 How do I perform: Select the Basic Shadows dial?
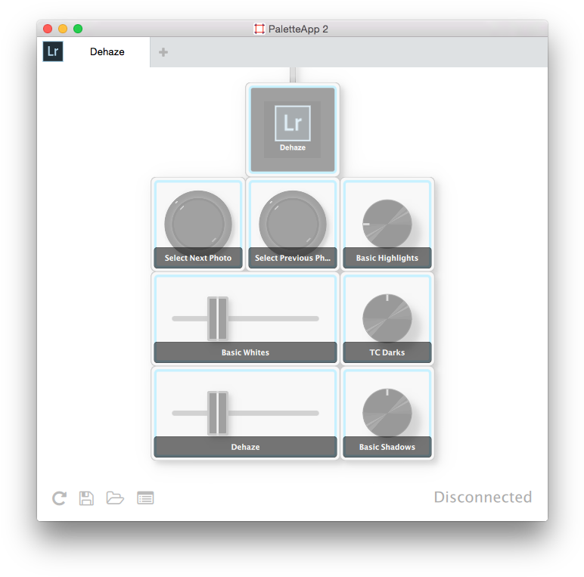387,413
